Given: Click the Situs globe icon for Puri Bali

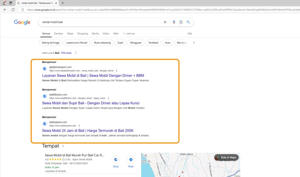Looking at the screenshot, I should 116,159.
